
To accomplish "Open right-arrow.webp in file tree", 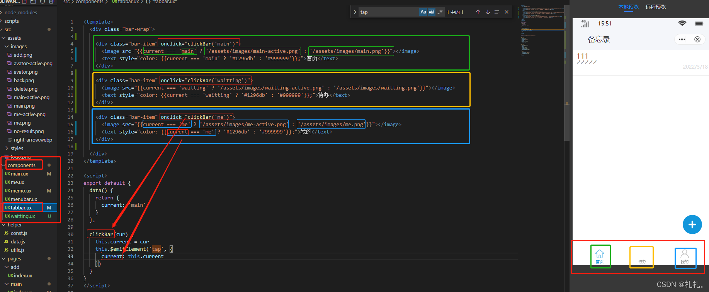I will 33,140.
